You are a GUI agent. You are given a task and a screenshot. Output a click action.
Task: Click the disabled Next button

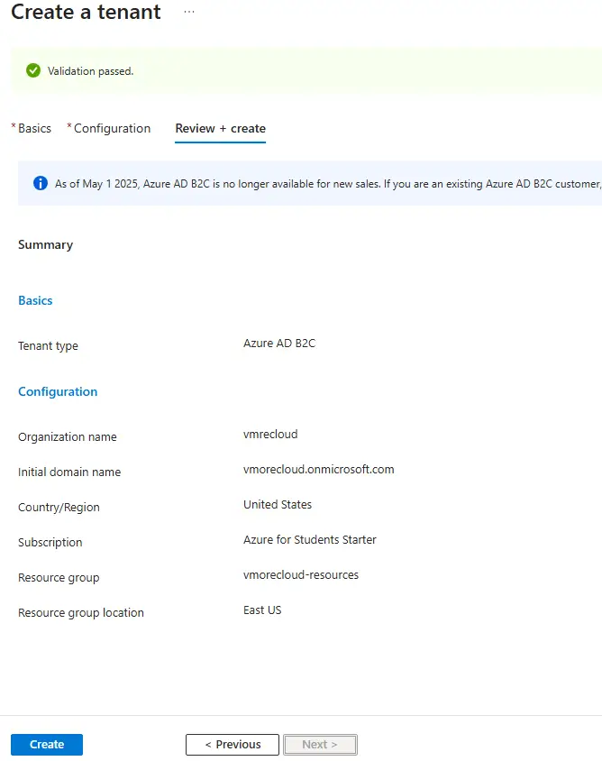(x=320, y=744)
